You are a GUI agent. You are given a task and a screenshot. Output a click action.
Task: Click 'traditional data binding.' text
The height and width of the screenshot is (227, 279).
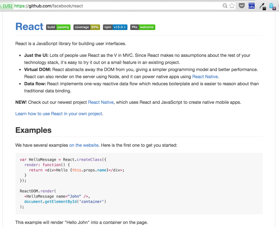(x=48, y=91)
